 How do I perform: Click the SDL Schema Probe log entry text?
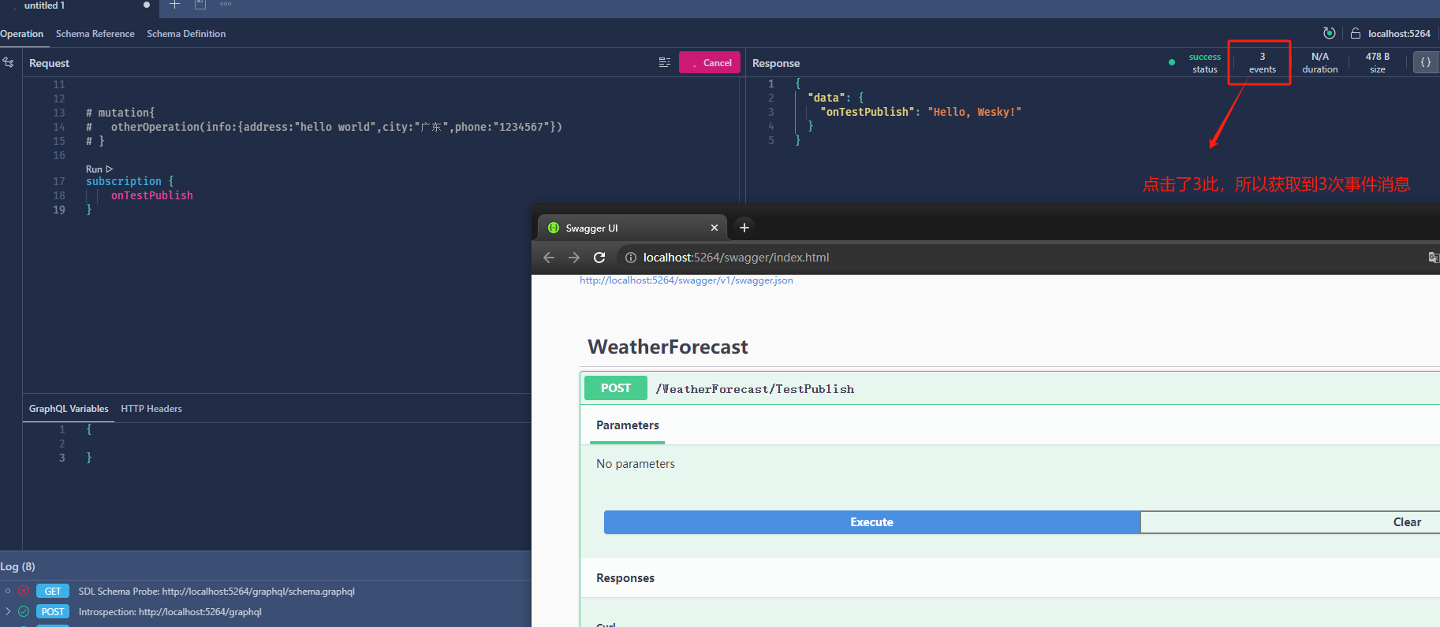(216, 592)
